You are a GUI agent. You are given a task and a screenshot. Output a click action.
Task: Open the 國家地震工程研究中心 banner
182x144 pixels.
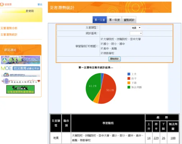click(21, 81)
